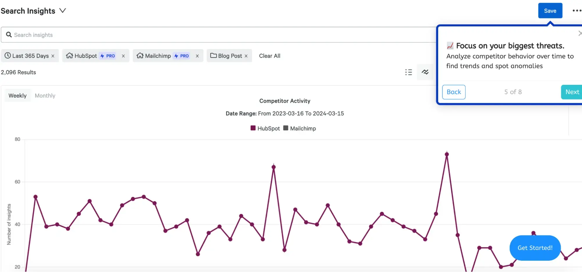Expand the Search Insights title dropdown

coord(63,11)
